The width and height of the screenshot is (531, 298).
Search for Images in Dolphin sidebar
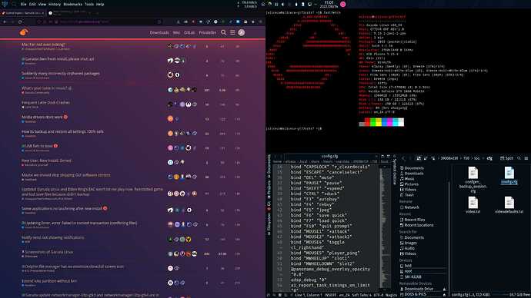click(x=408, y=243)
